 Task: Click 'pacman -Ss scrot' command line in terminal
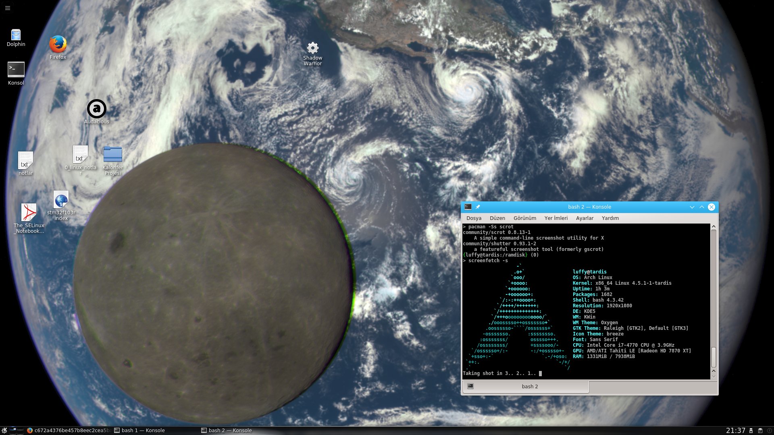[x=488, y=227]
